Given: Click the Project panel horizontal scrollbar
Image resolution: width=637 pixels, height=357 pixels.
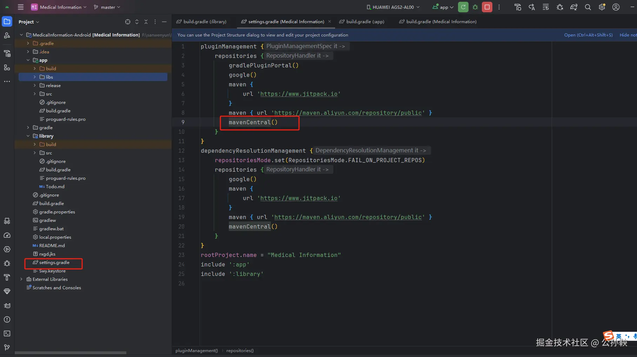Looking at the screenshot, I should pyautogui.click(x=70, y=353).
